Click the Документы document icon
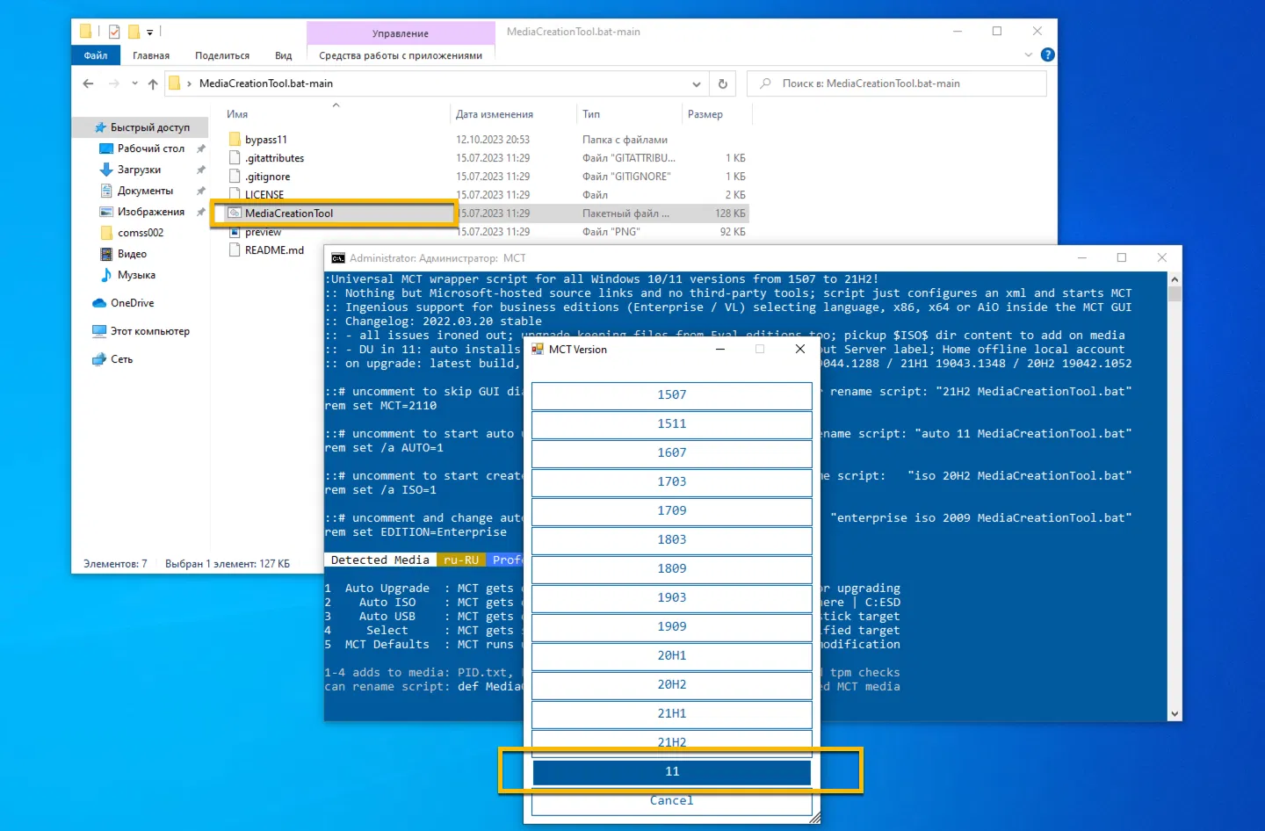Viewport: 1265px width, 831px height. (106, 191)
